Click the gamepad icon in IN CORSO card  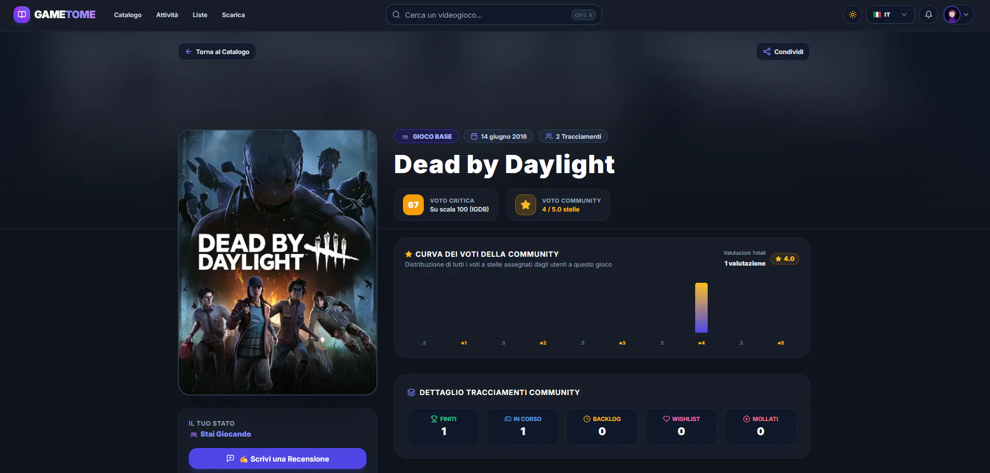pos(508,419)
